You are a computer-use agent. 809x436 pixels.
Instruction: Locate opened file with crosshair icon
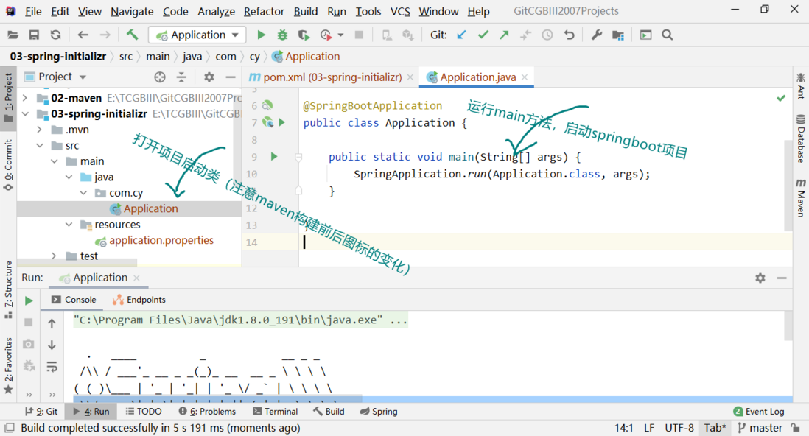[x=160, y=77]
